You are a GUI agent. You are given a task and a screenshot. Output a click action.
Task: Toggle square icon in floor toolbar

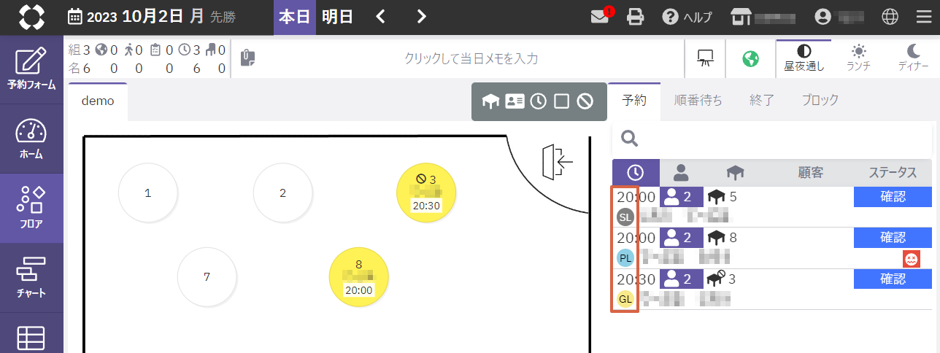(561, 101)
